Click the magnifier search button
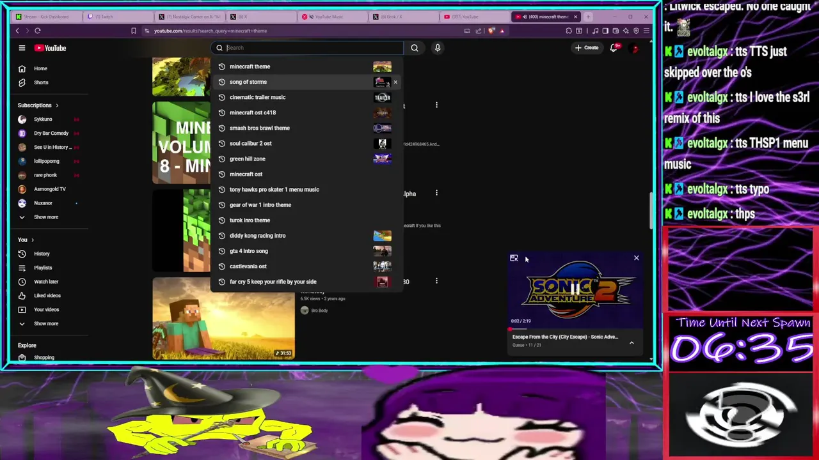Image resolution: width=819 pixels, height=460 pixels. [415, 48]
